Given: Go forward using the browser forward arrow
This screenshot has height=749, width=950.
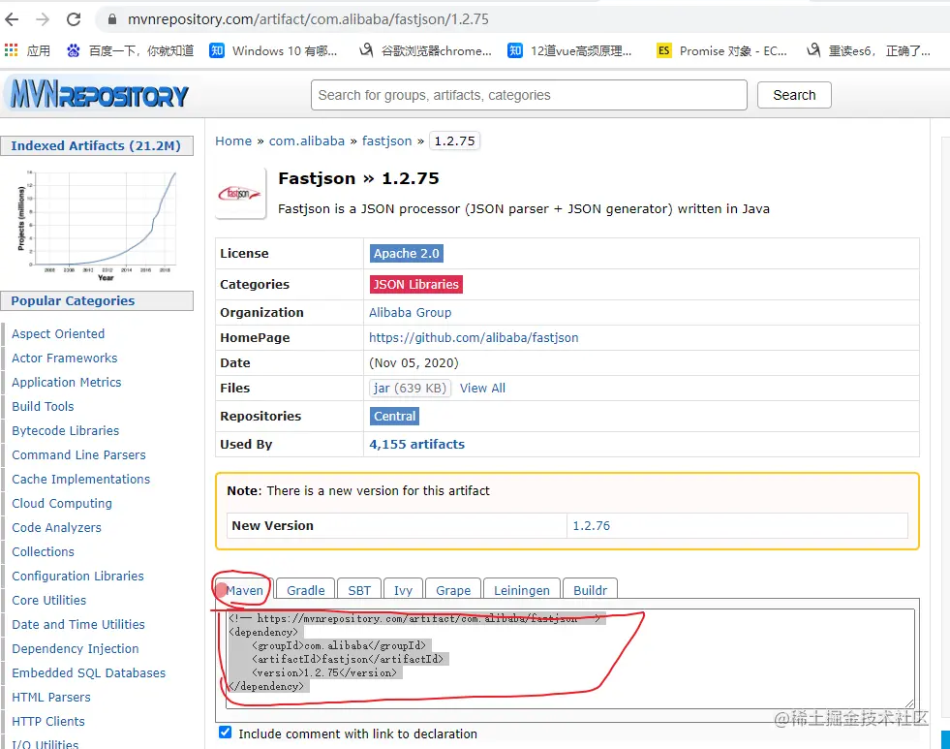Looking at the screenshot, I should pos(43,19).
